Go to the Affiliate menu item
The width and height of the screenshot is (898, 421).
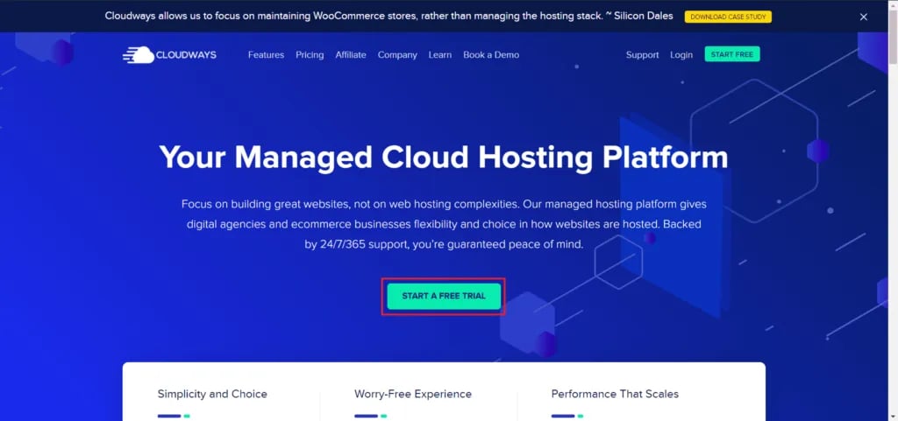point(351,55)
